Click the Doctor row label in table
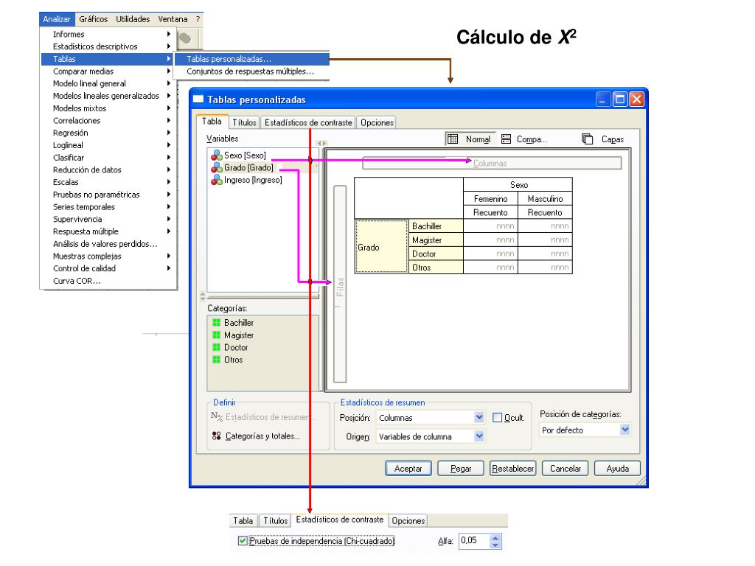The width and height of the screenshot is (755, 566). pos(436,254)
